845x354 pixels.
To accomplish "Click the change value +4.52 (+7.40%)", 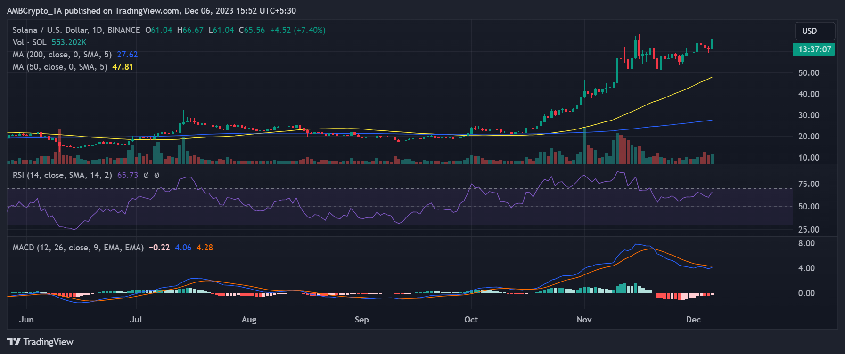I will (x=297, y=30).
